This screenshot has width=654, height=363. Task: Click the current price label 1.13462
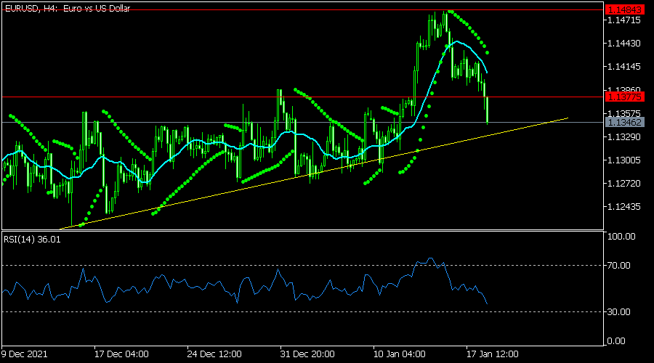pyautogui.click(x=624, y=122)
